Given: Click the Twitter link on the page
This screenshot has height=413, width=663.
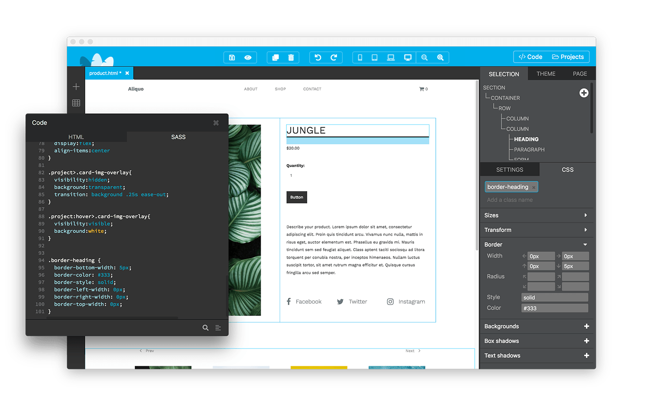Looking at the screenshot, I should pos(352,302).
